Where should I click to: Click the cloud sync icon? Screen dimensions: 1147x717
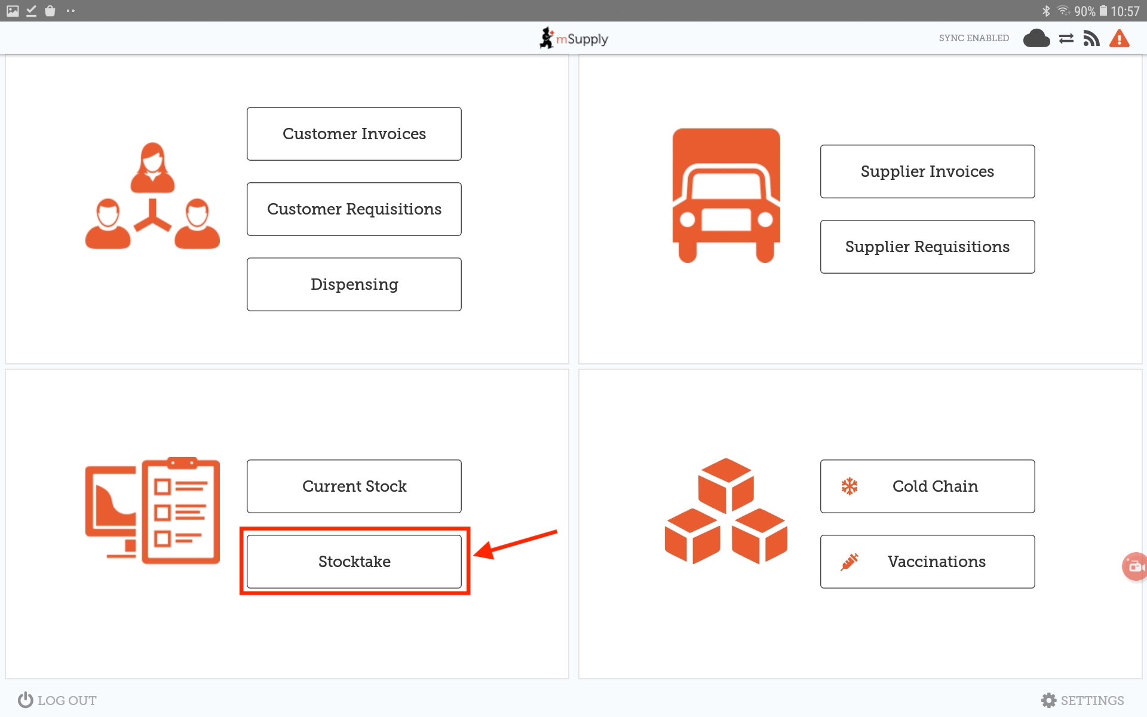point(1036,39)
